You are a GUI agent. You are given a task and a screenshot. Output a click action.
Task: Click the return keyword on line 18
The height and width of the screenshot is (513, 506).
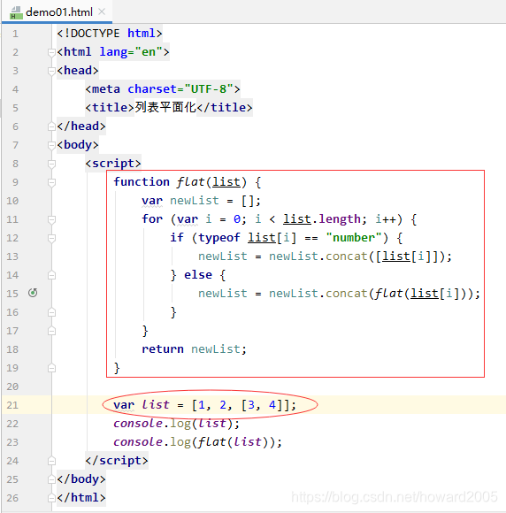pos(163,349)
